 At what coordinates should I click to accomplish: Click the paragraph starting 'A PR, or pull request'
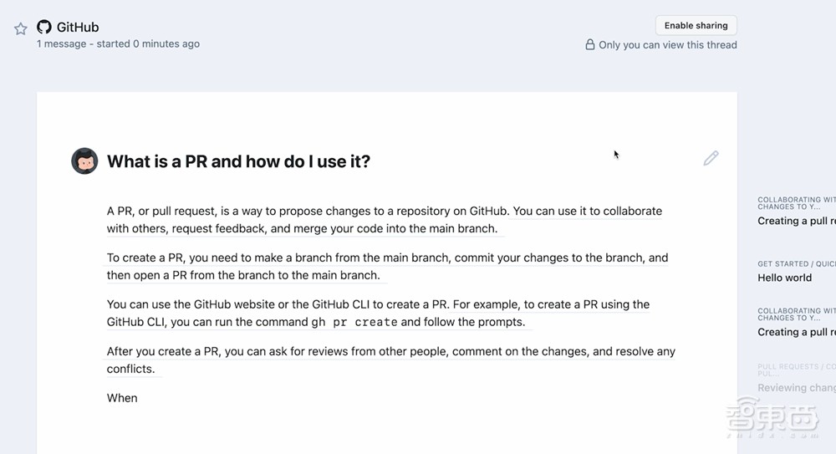point(384,219)
